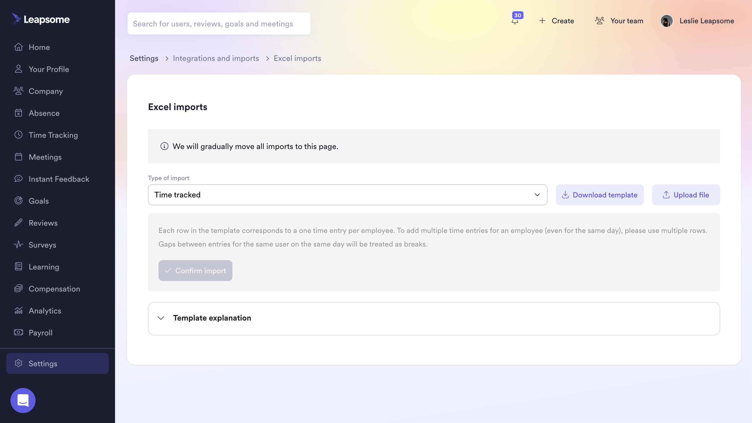Click the Compensation coins icon
The image size is (752, 423).
click(x=18, y=288)
